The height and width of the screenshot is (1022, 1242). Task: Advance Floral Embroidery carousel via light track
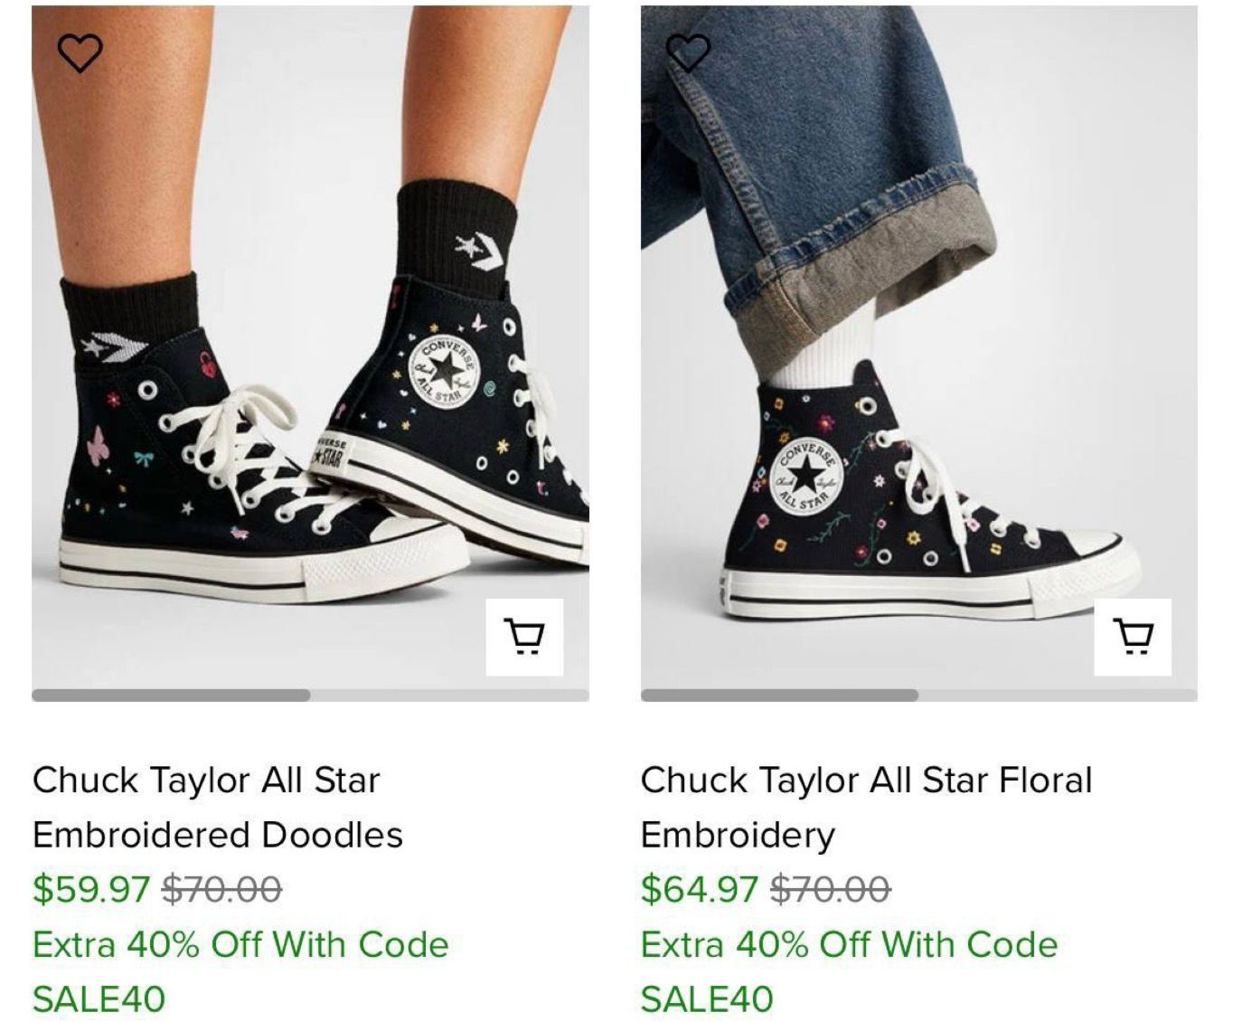tap(1058, 696)
